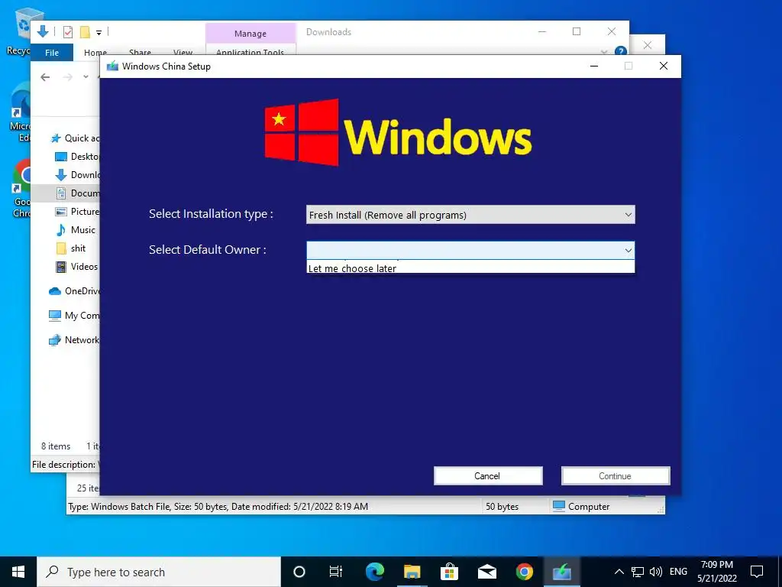Select OneDrive in navigation pane
The width and height of the screenshot is (782, 587).
tap(74, 291)
